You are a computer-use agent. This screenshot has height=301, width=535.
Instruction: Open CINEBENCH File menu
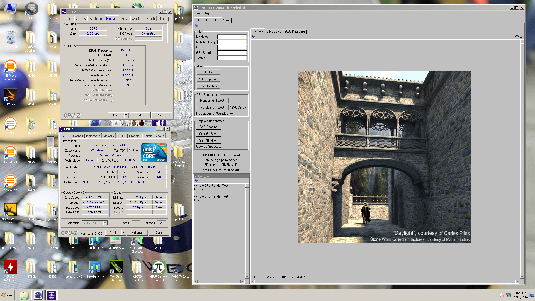click(198, 13)
